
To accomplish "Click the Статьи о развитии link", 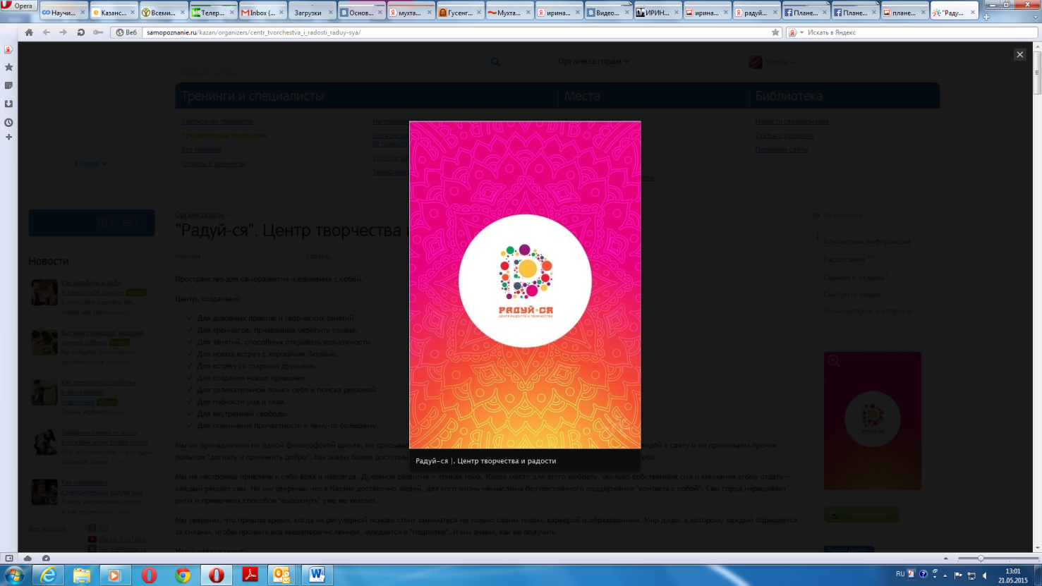I will (784, 135).
